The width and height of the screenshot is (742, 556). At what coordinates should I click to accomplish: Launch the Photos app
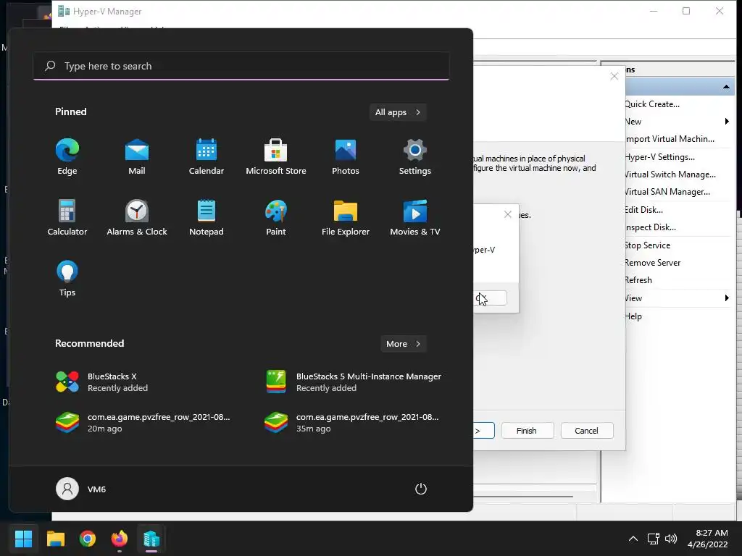pyautogui.click(x=346, y=156)
